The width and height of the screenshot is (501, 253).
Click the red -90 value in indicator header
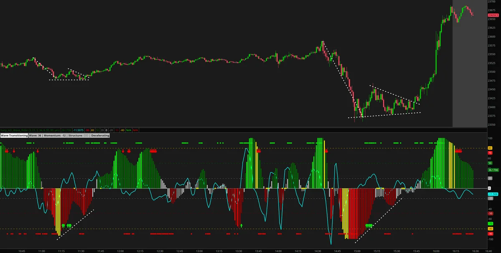pyautogui.click(x=87, y=130)
